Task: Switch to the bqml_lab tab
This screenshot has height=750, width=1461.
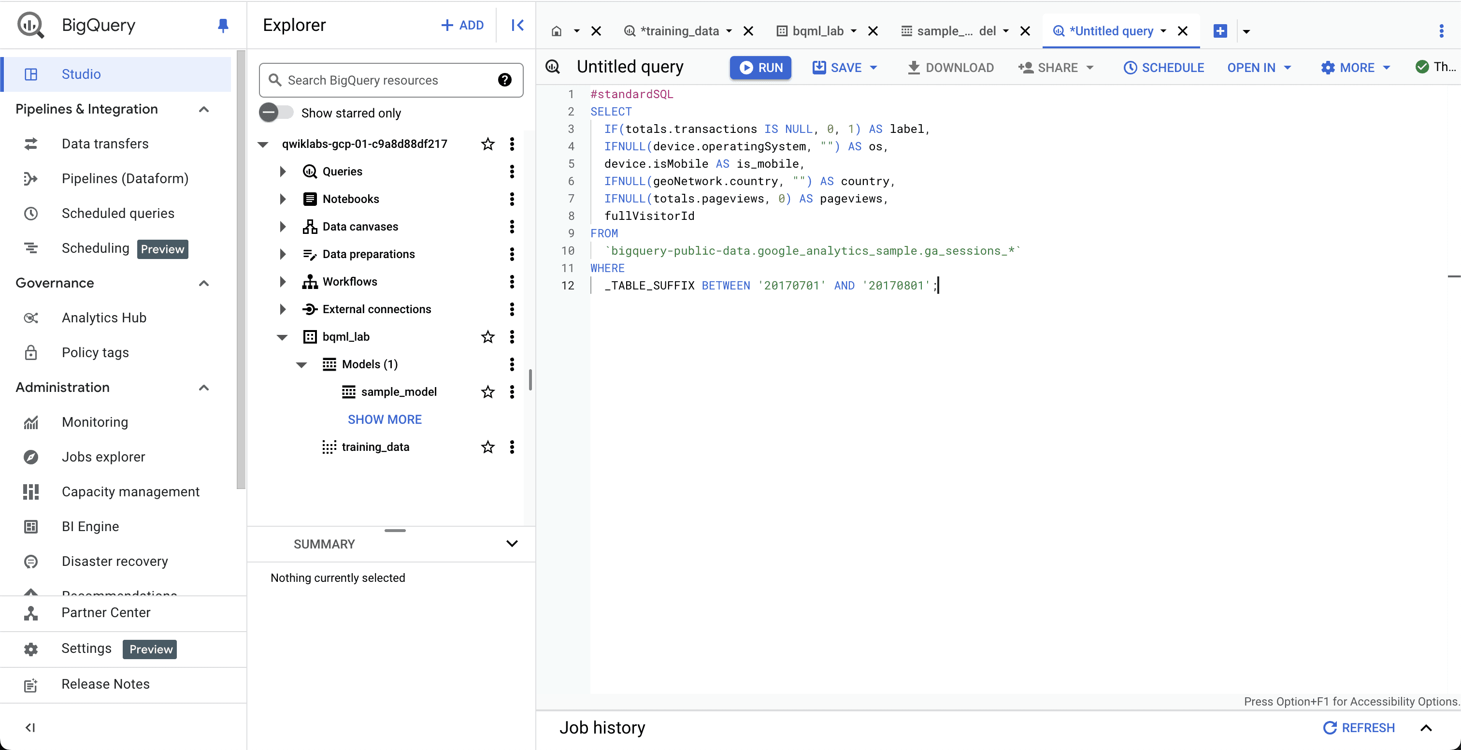Action: (x=817, y=31)
